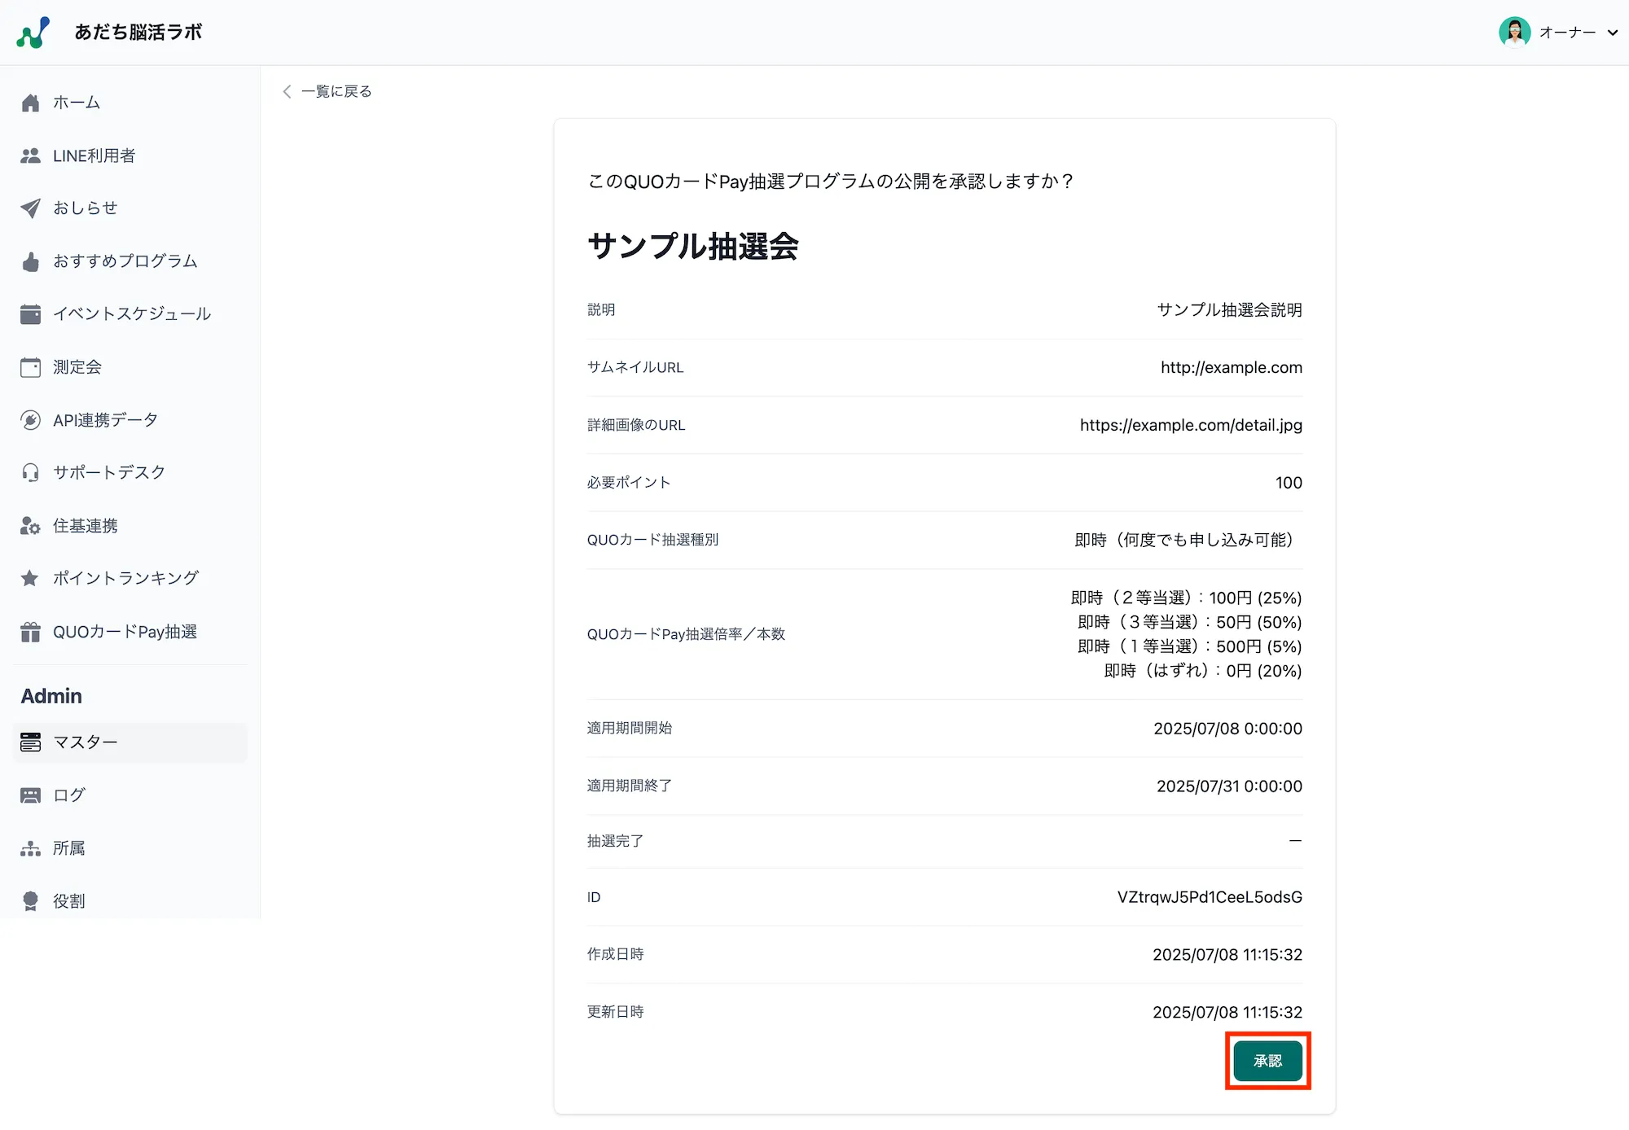This screenshot has height=1130, width=1629.
Task: Select マスター in the Admin section
Action: point(85,742)
